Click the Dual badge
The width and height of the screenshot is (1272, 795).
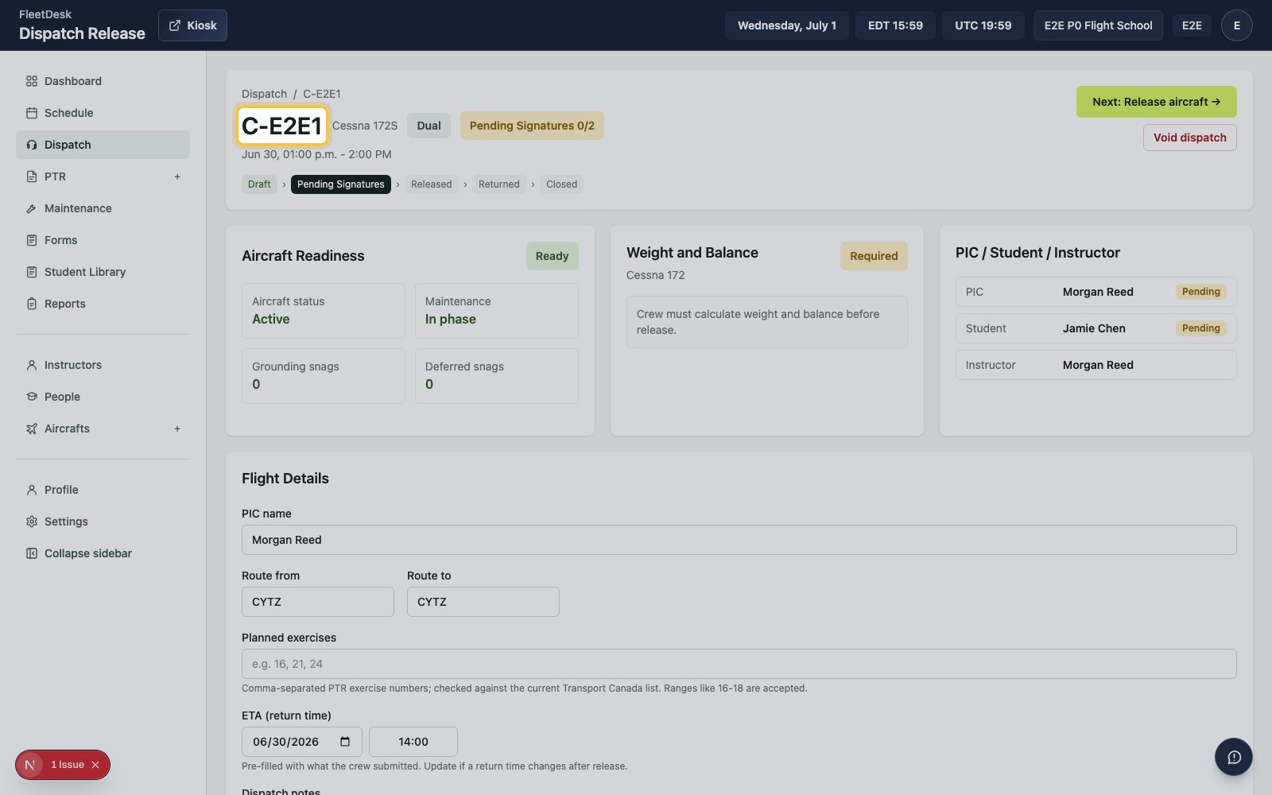pyautogui.click(x=429, y=126)
